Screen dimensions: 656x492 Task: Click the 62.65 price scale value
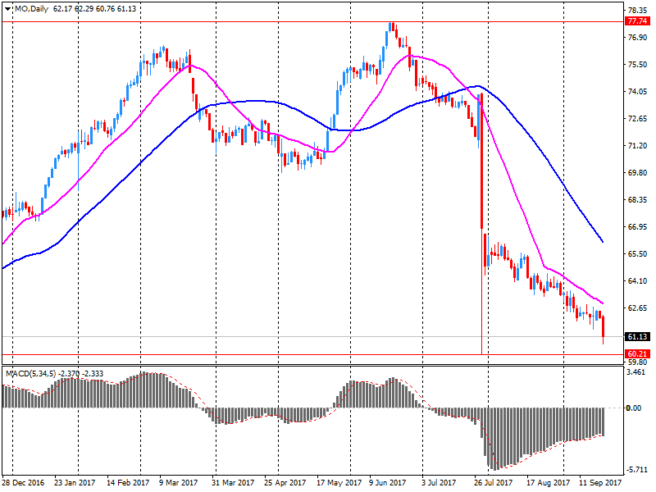click(x=637, y=308)
